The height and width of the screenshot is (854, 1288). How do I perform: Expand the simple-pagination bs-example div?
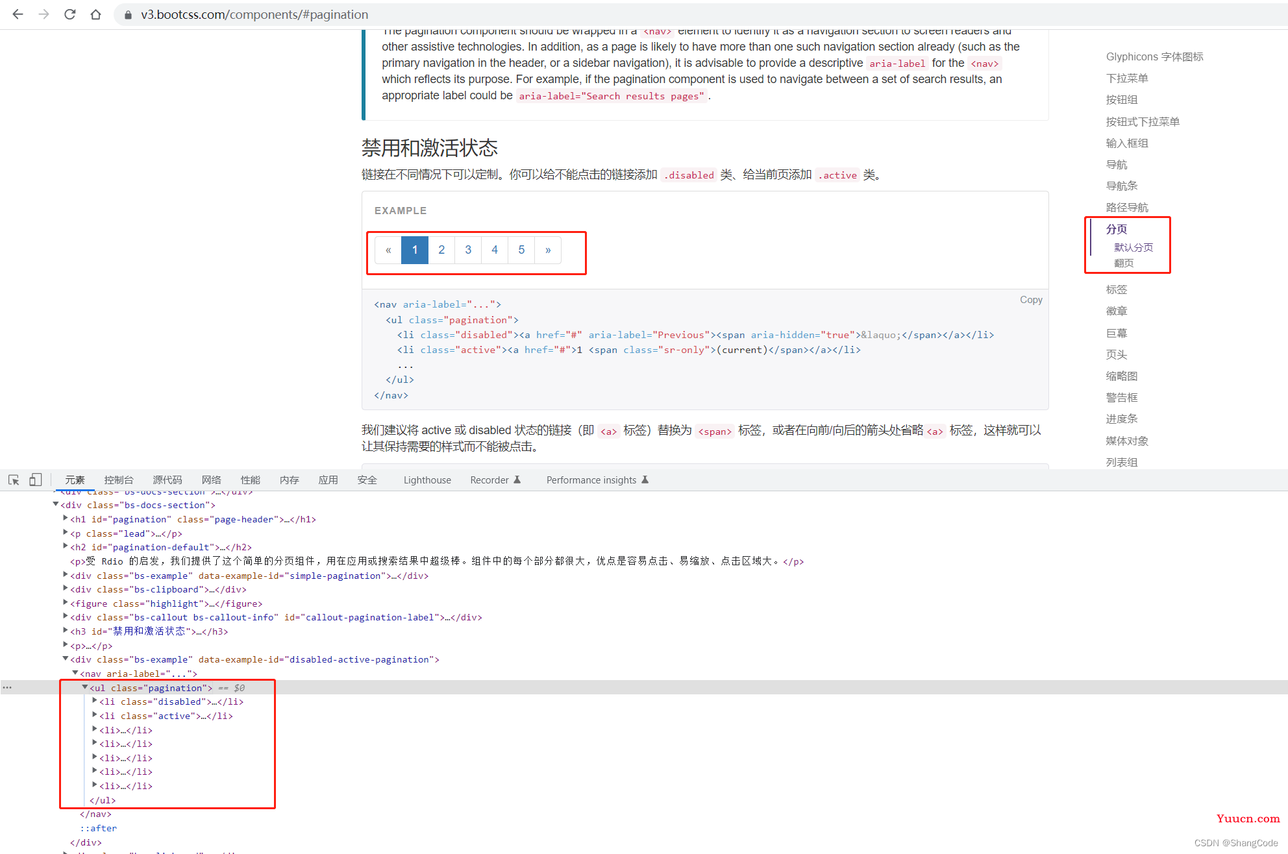coord(66,575)
